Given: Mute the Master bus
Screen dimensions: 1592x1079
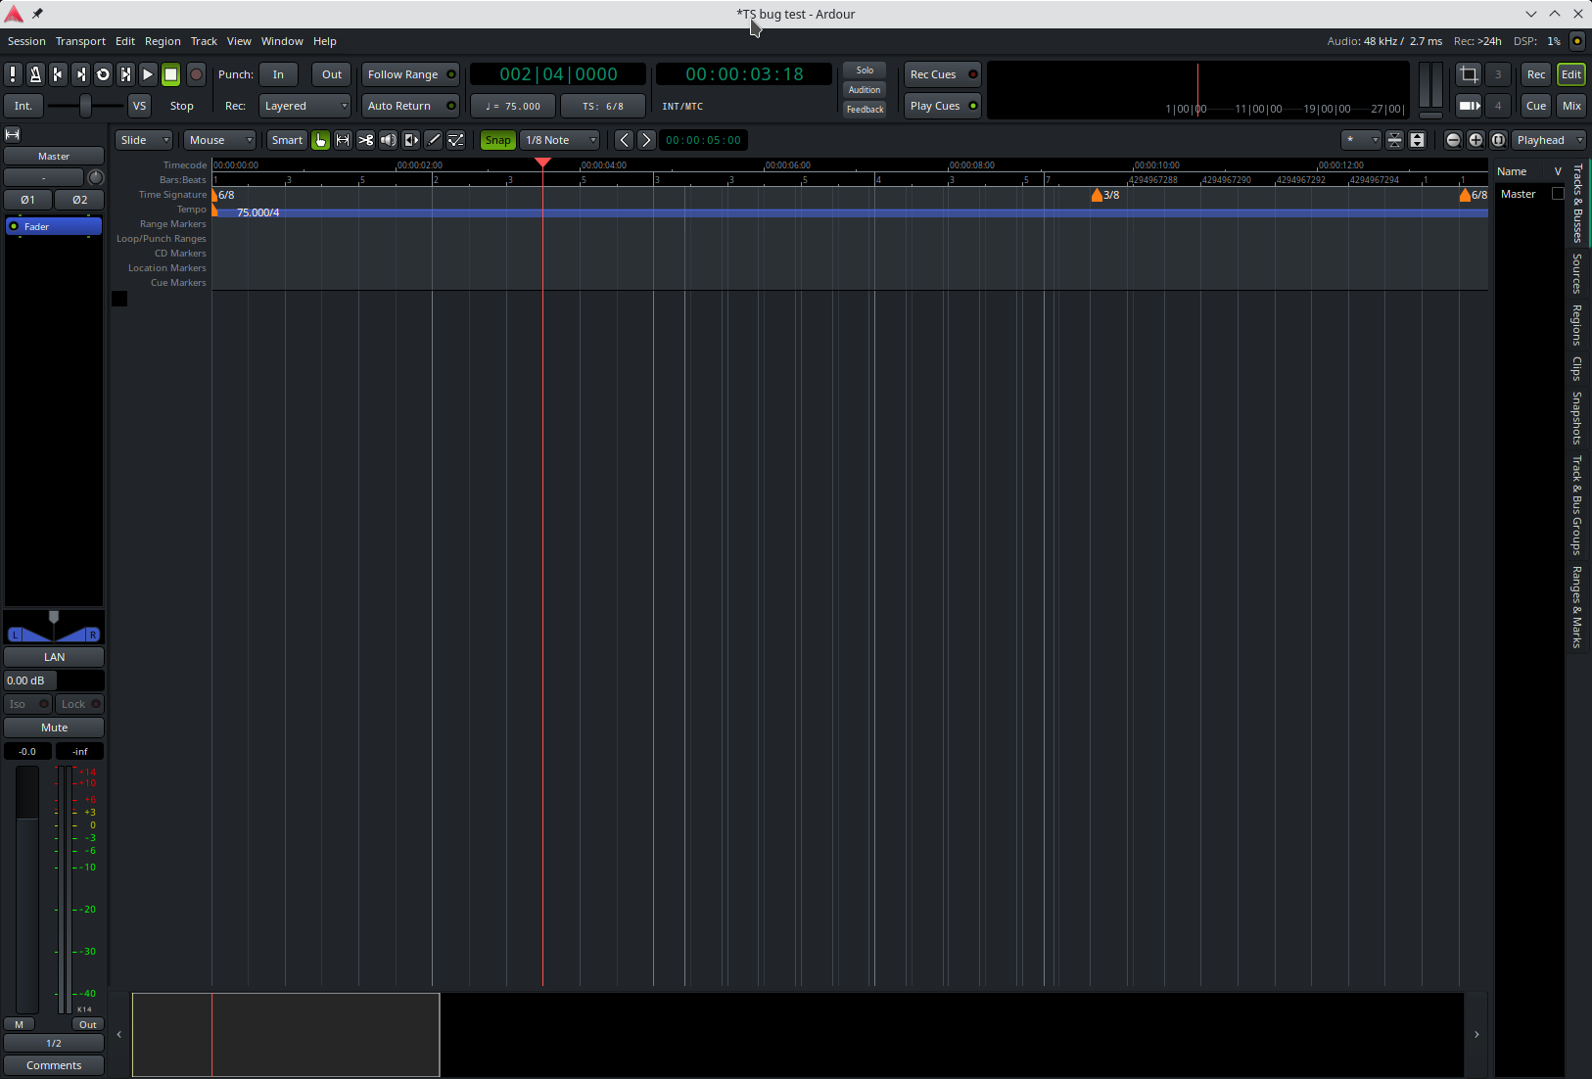Looking at the screenshot, I should click(x=54, y=727).
